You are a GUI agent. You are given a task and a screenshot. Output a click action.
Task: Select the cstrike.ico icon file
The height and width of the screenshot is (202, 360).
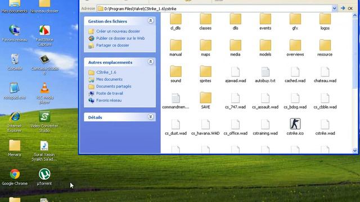click(295, 127)
